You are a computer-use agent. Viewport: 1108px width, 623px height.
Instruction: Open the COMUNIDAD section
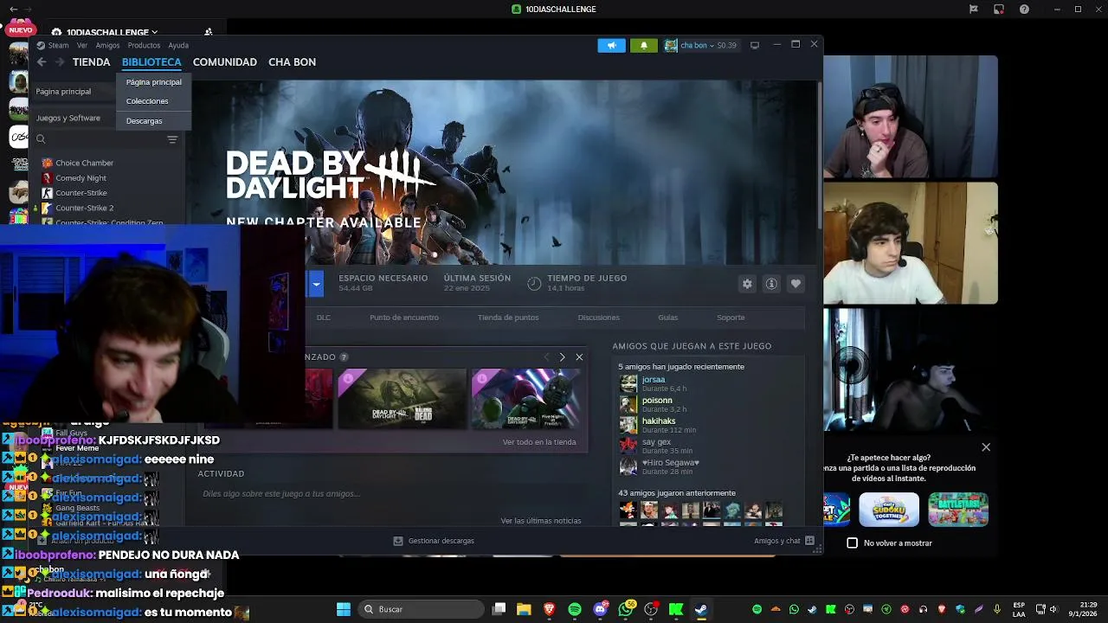(x=225, y=62)
